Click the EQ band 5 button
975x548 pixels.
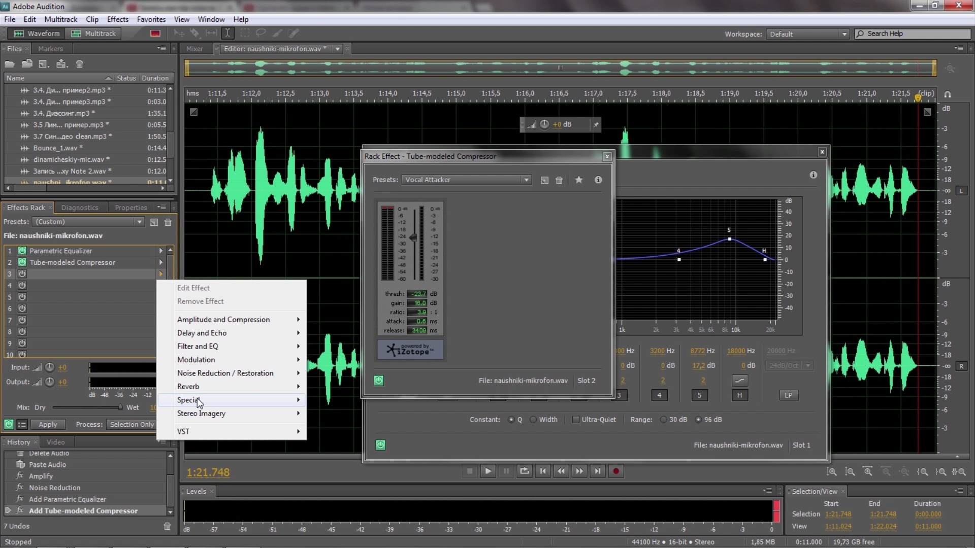pyautogui.click(x=699, y=395)
